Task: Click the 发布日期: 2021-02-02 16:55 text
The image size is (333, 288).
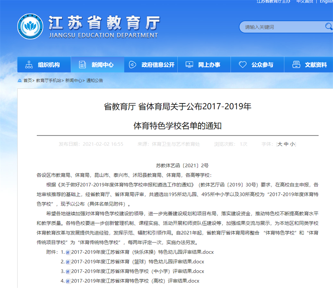Action: [91, 144]
